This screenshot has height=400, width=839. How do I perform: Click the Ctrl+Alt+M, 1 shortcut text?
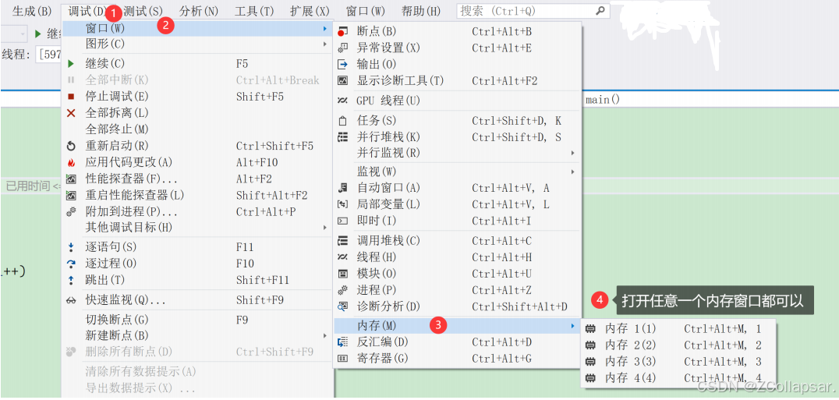click(x=722, y=328)
